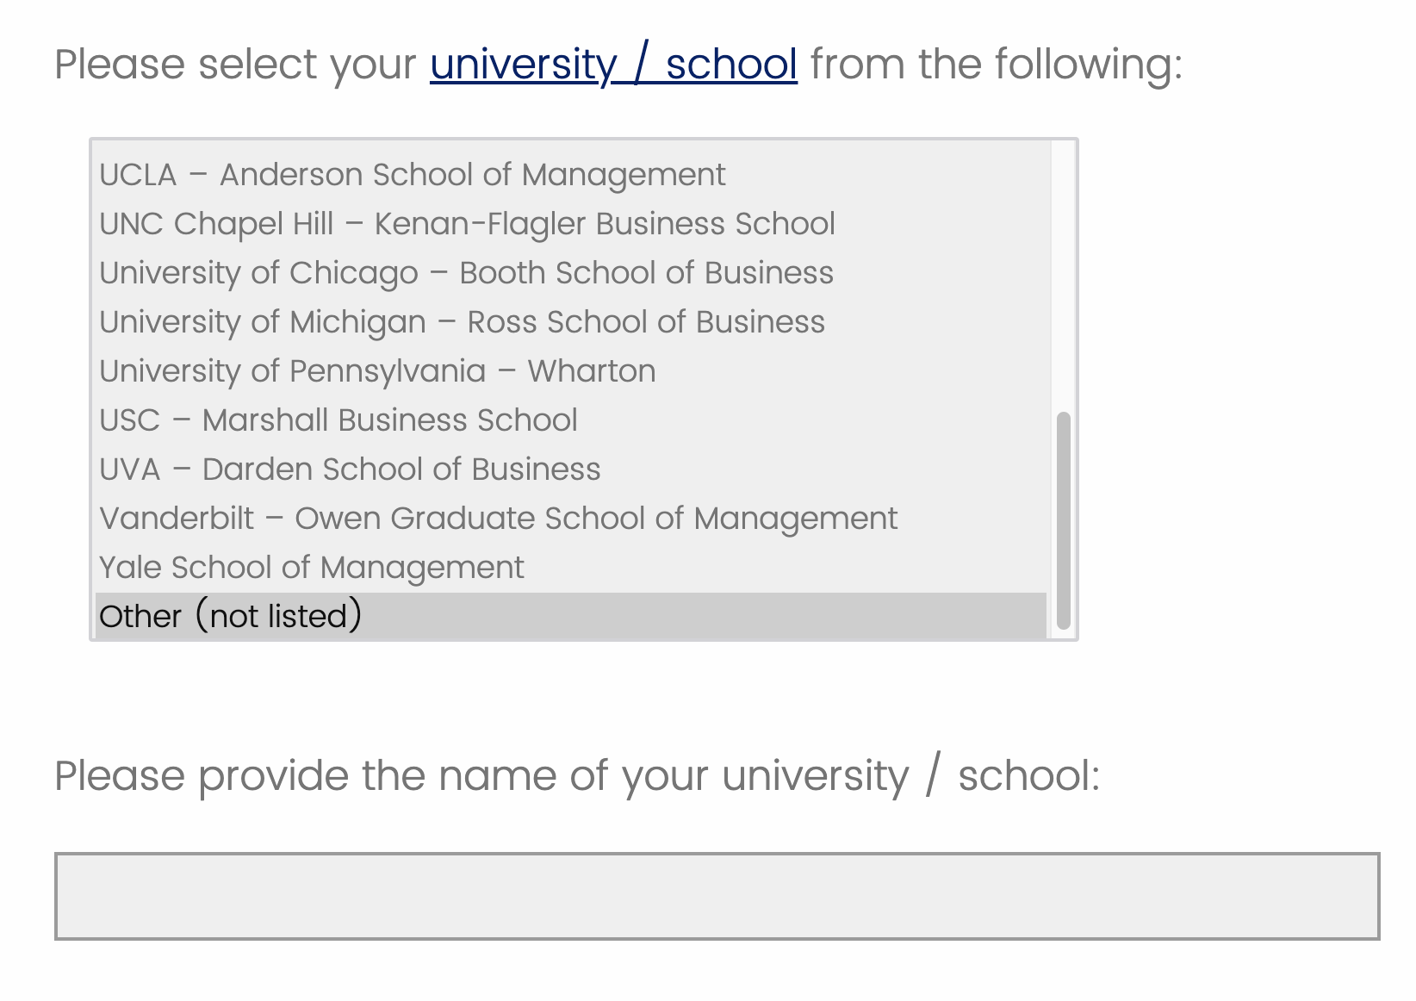Click the highlighted Other (not listed) option

coord(231,617)
